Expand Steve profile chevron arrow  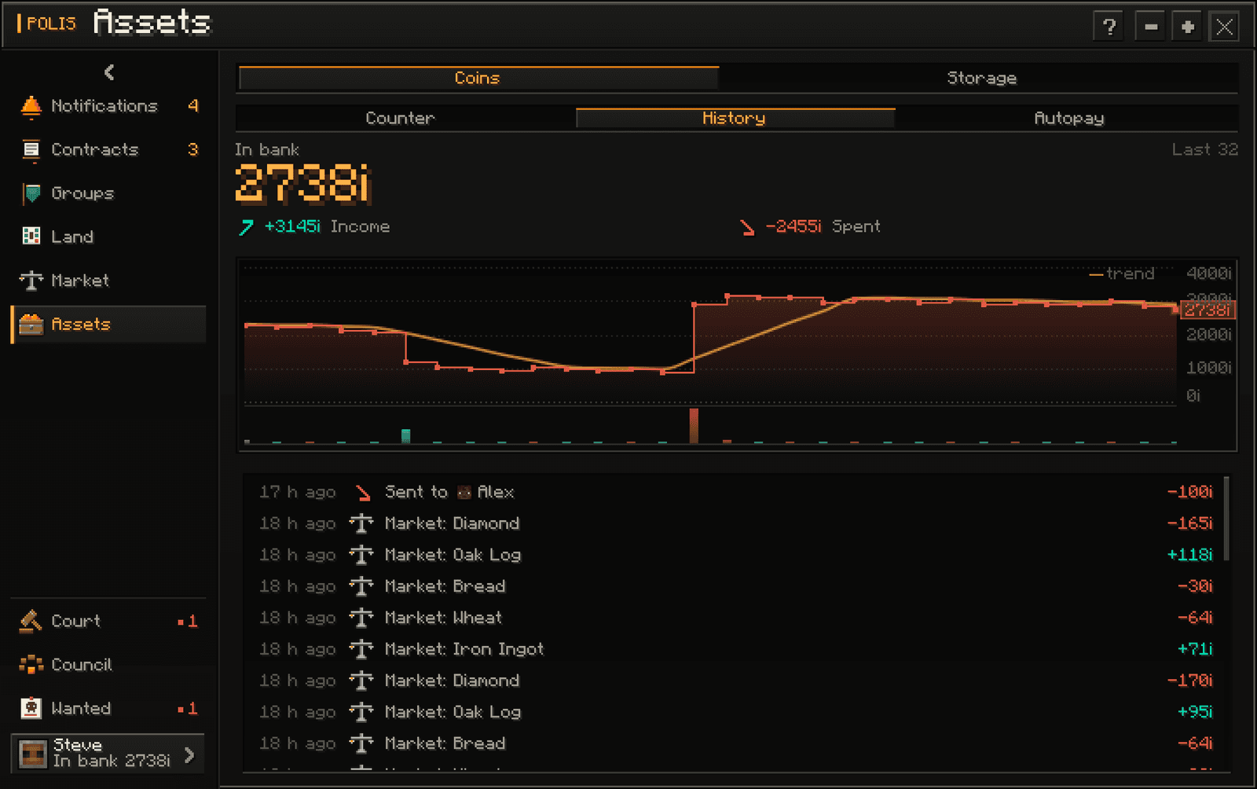click(x=189, y=755)
